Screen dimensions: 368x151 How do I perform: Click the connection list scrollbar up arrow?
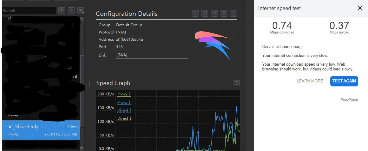click(82, 19)
